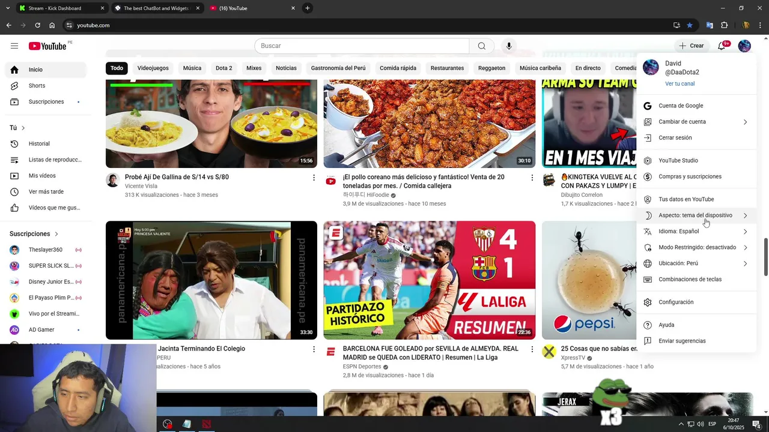Expand Aspecto: tema del dispositivo
The height and width of the screenshot is (432, 769).
click(696, 215)
